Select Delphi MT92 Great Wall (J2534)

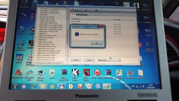tap(48, 53)
